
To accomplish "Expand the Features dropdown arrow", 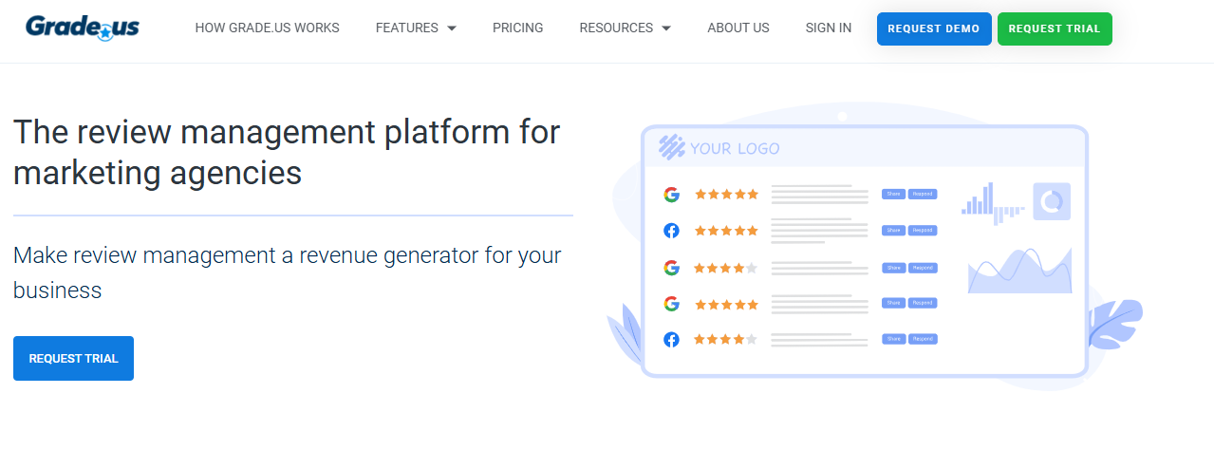I will (452, 28).
